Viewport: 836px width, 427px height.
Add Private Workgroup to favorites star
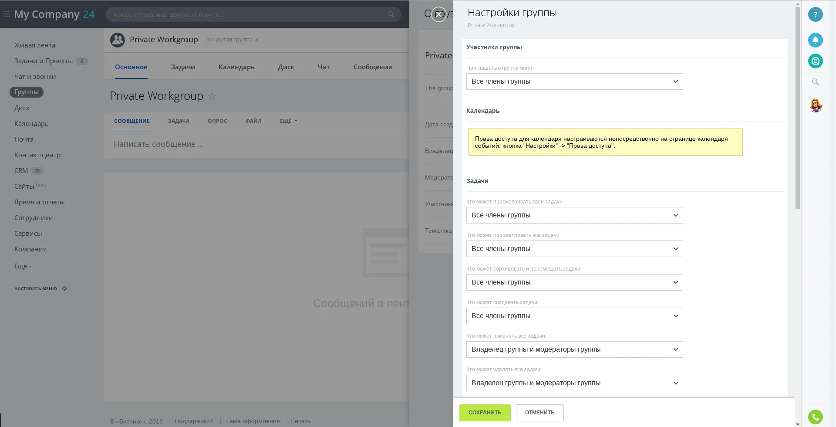pos(212,96)
